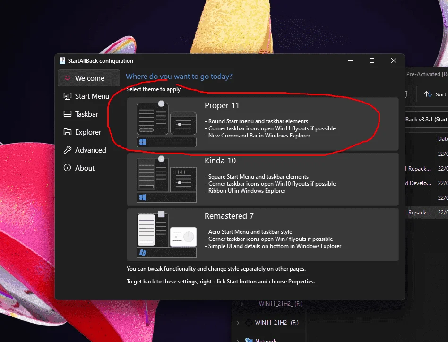Screen dimensions: 448x342
Task: Minimize the StartAllBack configuration window
Action: tap(351, 60)
